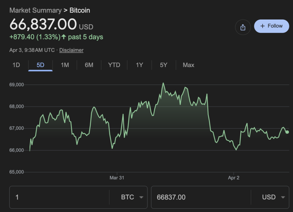Viewport: 293px width, 212px height.
Task: Show the 6M price chart
Action: pos(89,65)
